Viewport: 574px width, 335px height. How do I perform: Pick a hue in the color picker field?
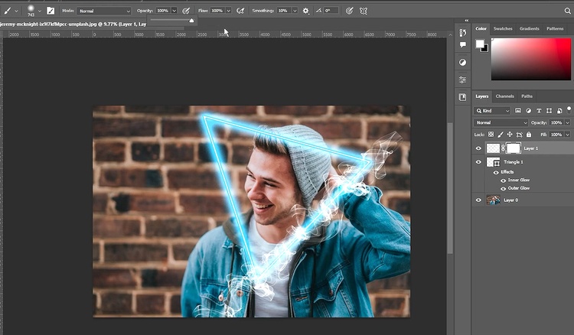pos(530,58)
